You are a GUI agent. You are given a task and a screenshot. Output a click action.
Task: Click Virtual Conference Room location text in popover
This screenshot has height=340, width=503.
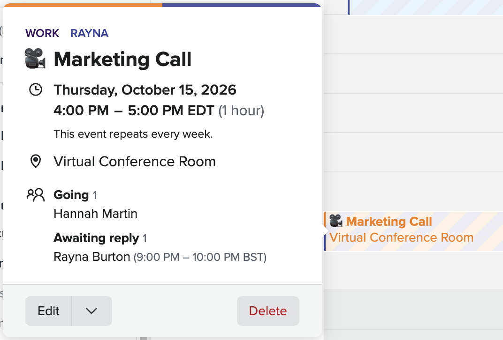(x=134, y=162)
